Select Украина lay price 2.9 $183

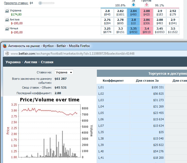point(160,13)
